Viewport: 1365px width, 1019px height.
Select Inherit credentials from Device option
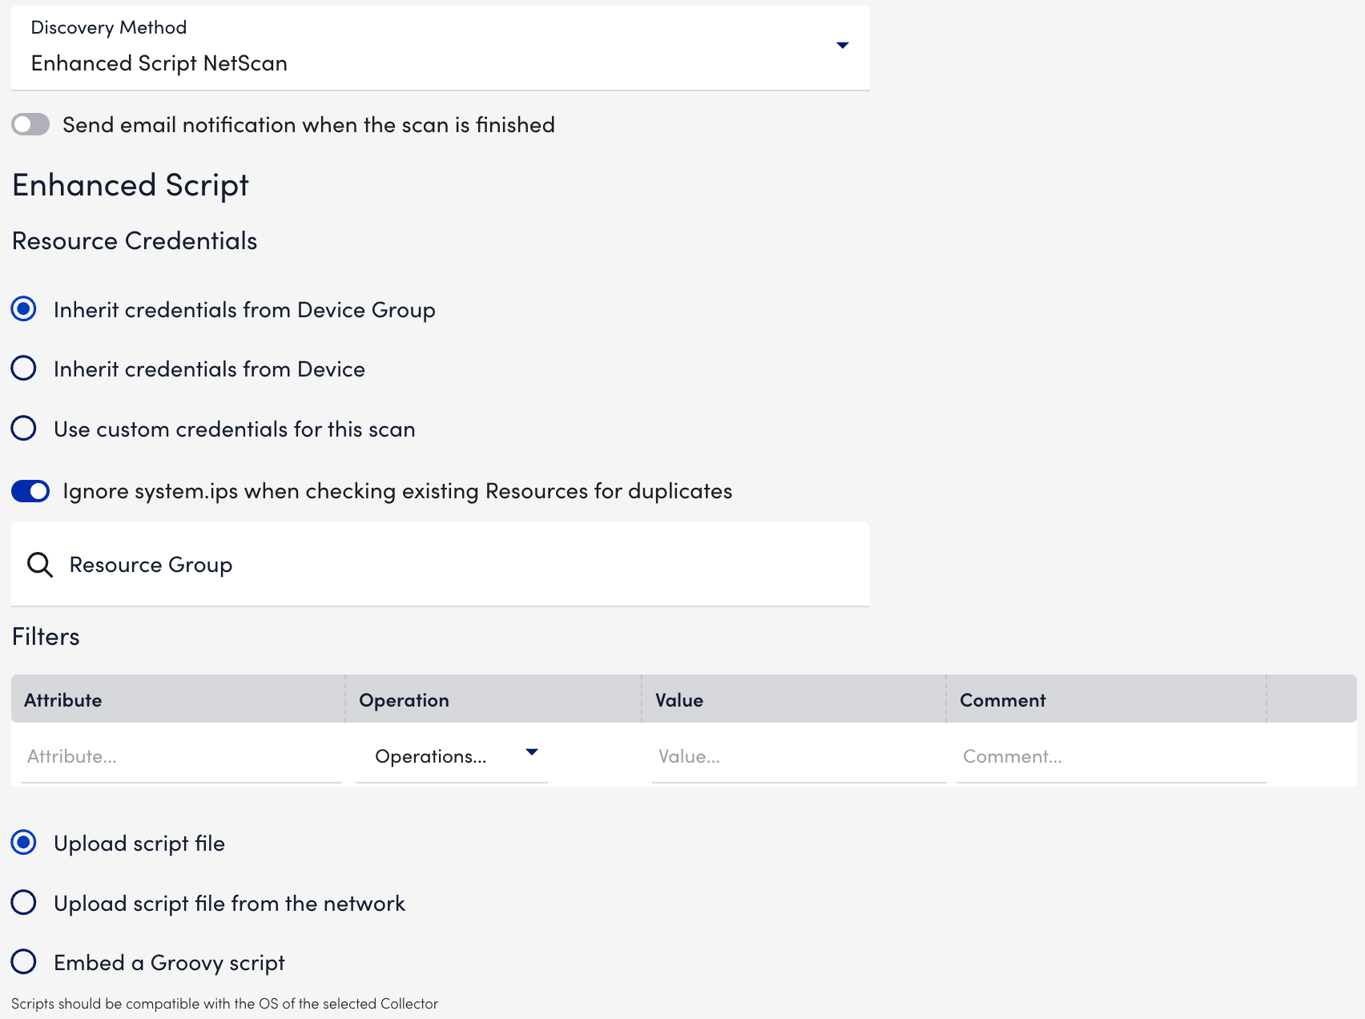24,369
